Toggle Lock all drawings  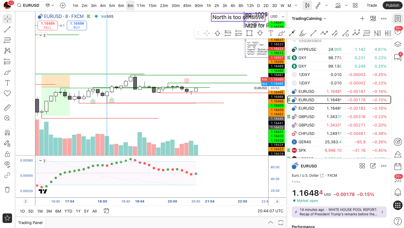point(7,154)
